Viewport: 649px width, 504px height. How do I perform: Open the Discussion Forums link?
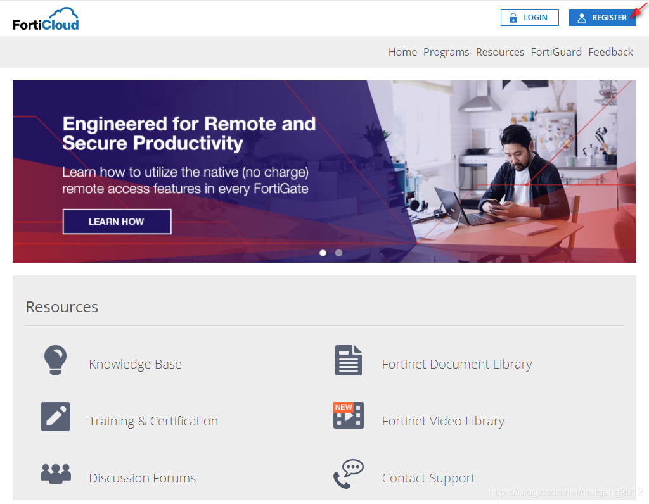click(142, 478)
